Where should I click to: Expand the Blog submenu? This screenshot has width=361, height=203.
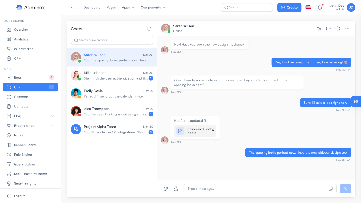(x=30, y=116)
